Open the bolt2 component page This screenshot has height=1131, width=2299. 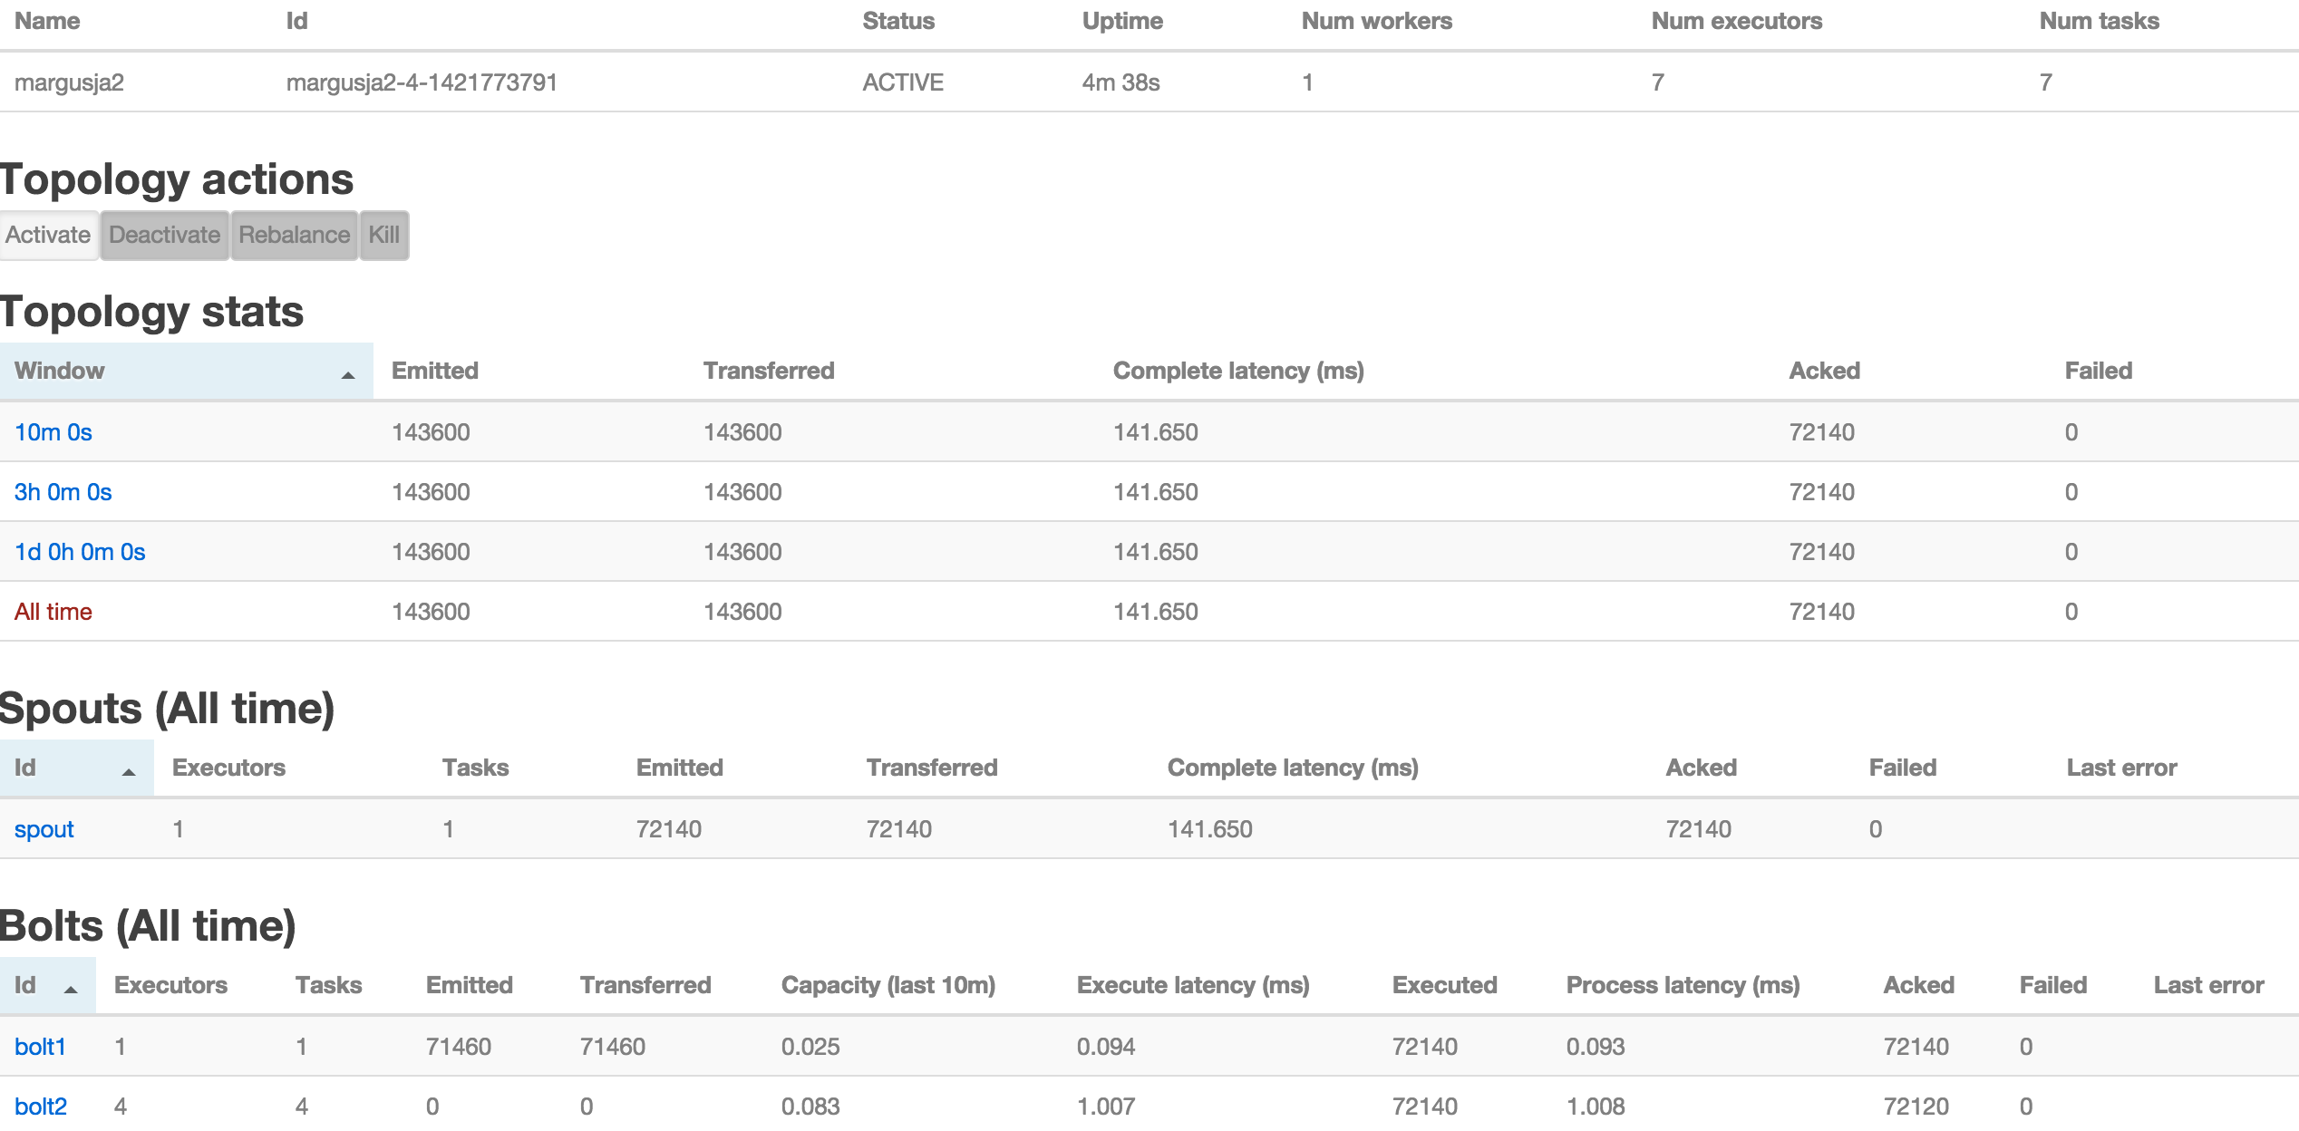[x=41, y=1107]
